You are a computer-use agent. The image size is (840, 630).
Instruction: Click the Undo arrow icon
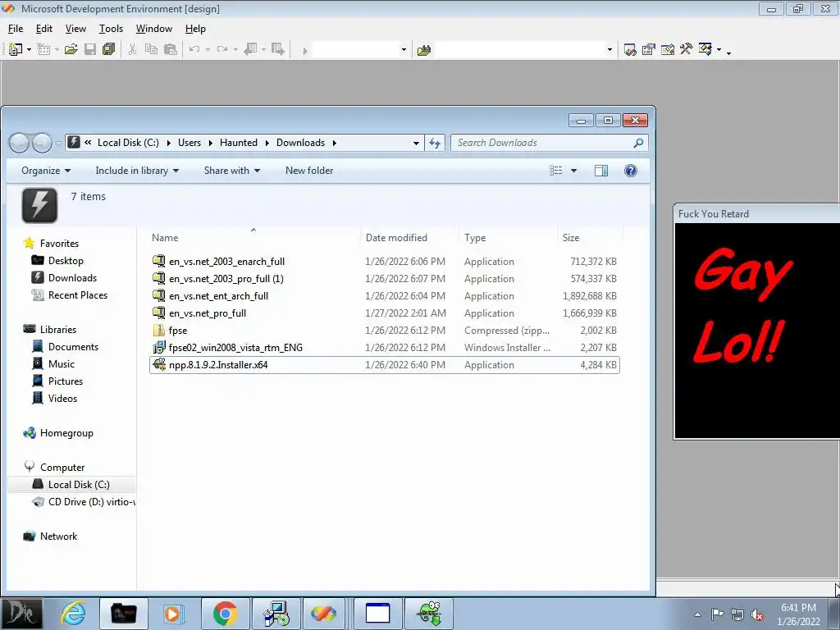tap(194, 50)
